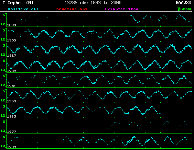Image resolution: width=194 pixels, height=150 pixels.
Task: Select the 1941 year label
Action: pos(12,86)
